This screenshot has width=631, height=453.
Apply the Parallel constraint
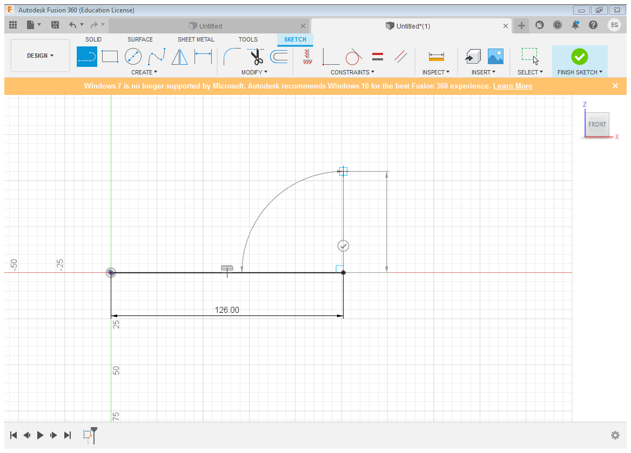tap(401, 56)
